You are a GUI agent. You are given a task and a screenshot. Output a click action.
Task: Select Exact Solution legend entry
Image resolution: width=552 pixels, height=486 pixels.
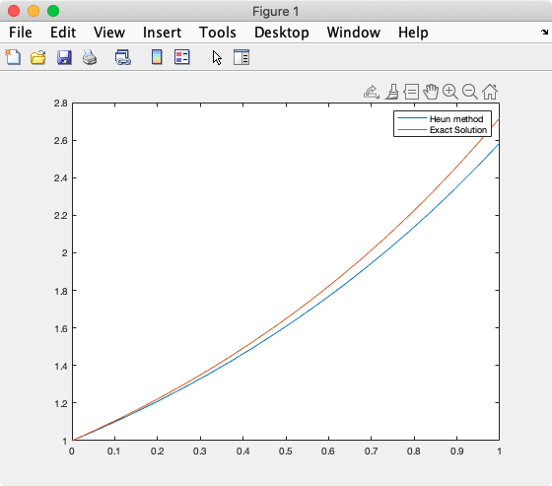(458, 130)
